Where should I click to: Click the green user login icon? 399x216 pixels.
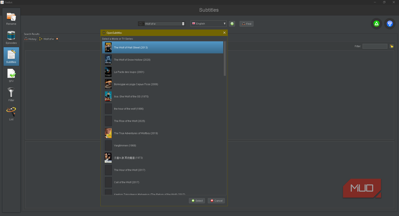click(x=232, y=24)
